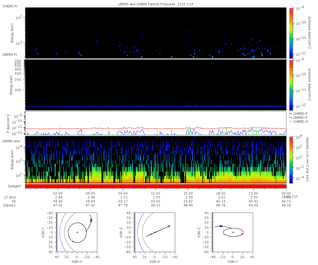
Task: Click the LEMMS Ions intensity color bar
Action: click(291, 160)
